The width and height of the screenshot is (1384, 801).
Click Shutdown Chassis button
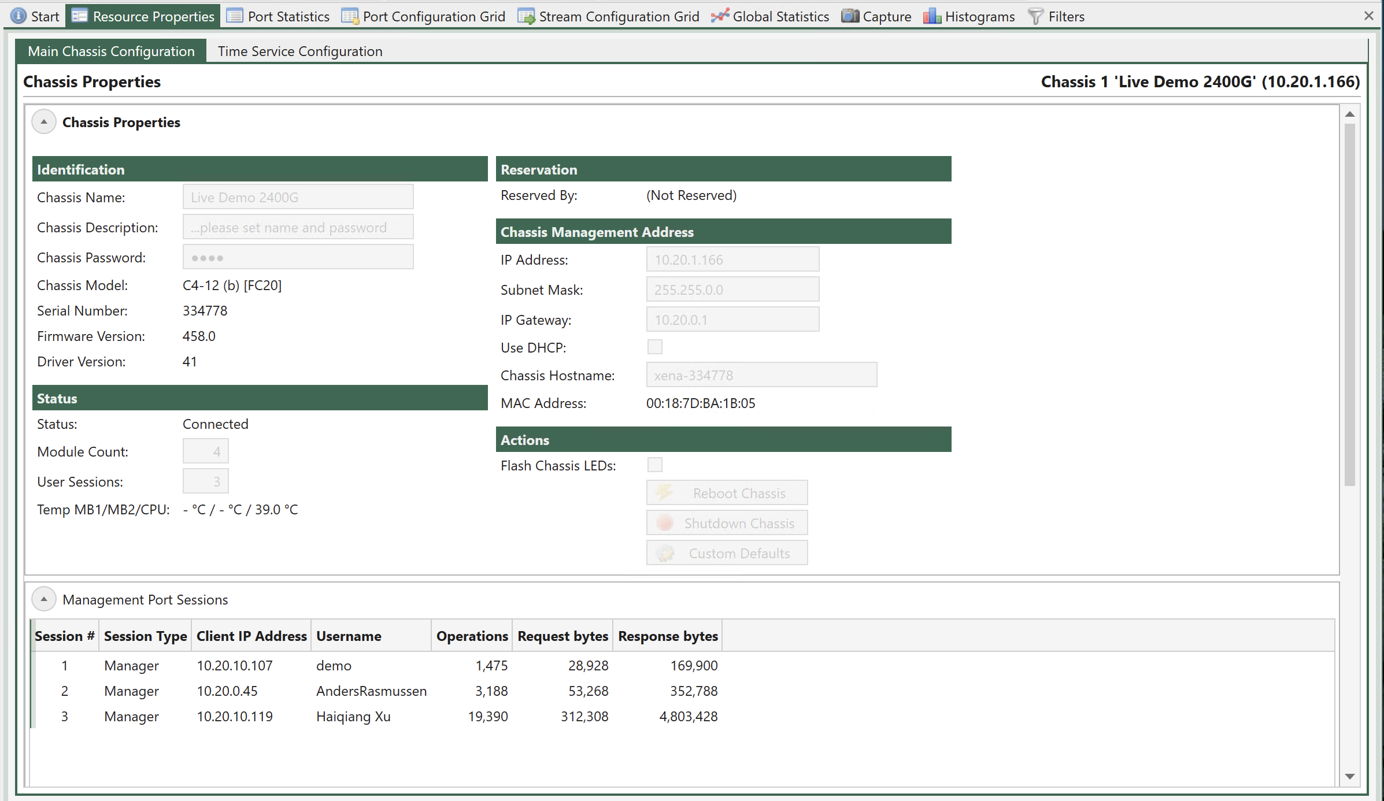click(727, 522)
